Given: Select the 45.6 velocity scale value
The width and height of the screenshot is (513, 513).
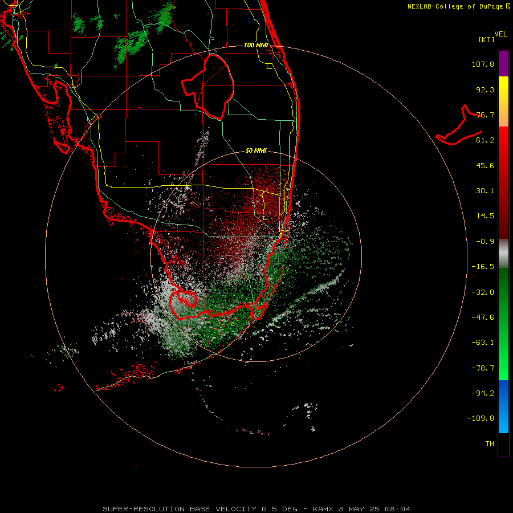Looking at the screenshot, I should [485, 165].
